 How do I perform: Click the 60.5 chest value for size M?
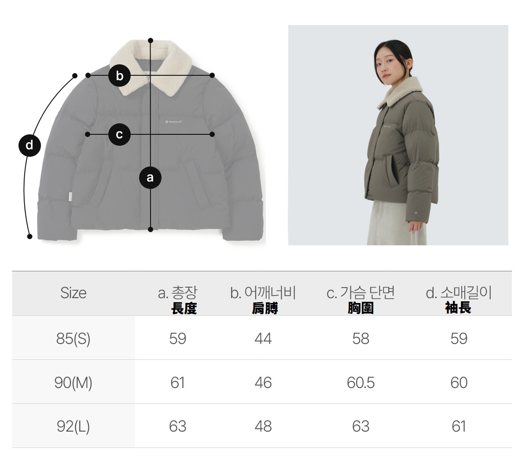pyautogui.click(x=360, y=383)
